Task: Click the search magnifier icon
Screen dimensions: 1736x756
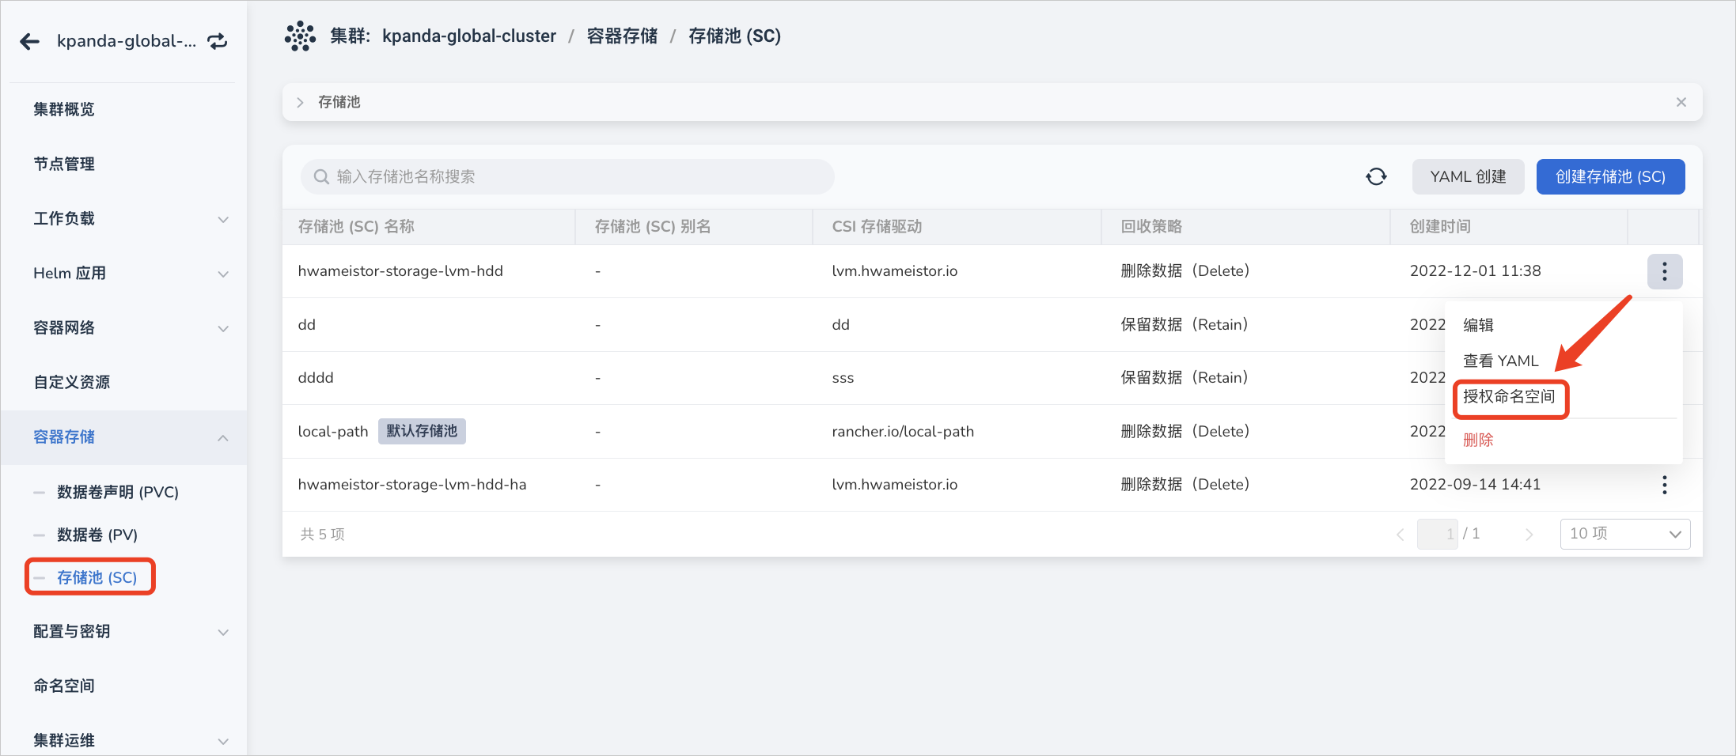Action: tap(321, 176)
